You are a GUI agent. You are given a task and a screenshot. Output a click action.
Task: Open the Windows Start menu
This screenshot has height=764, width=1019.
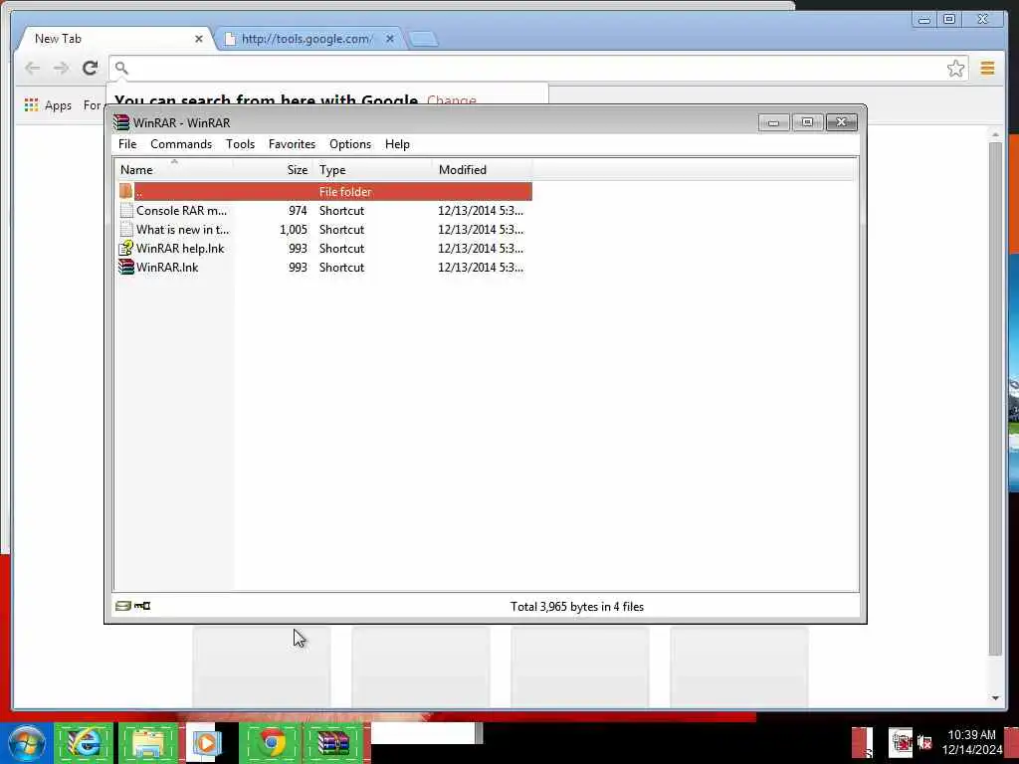[x=26, y=742]
